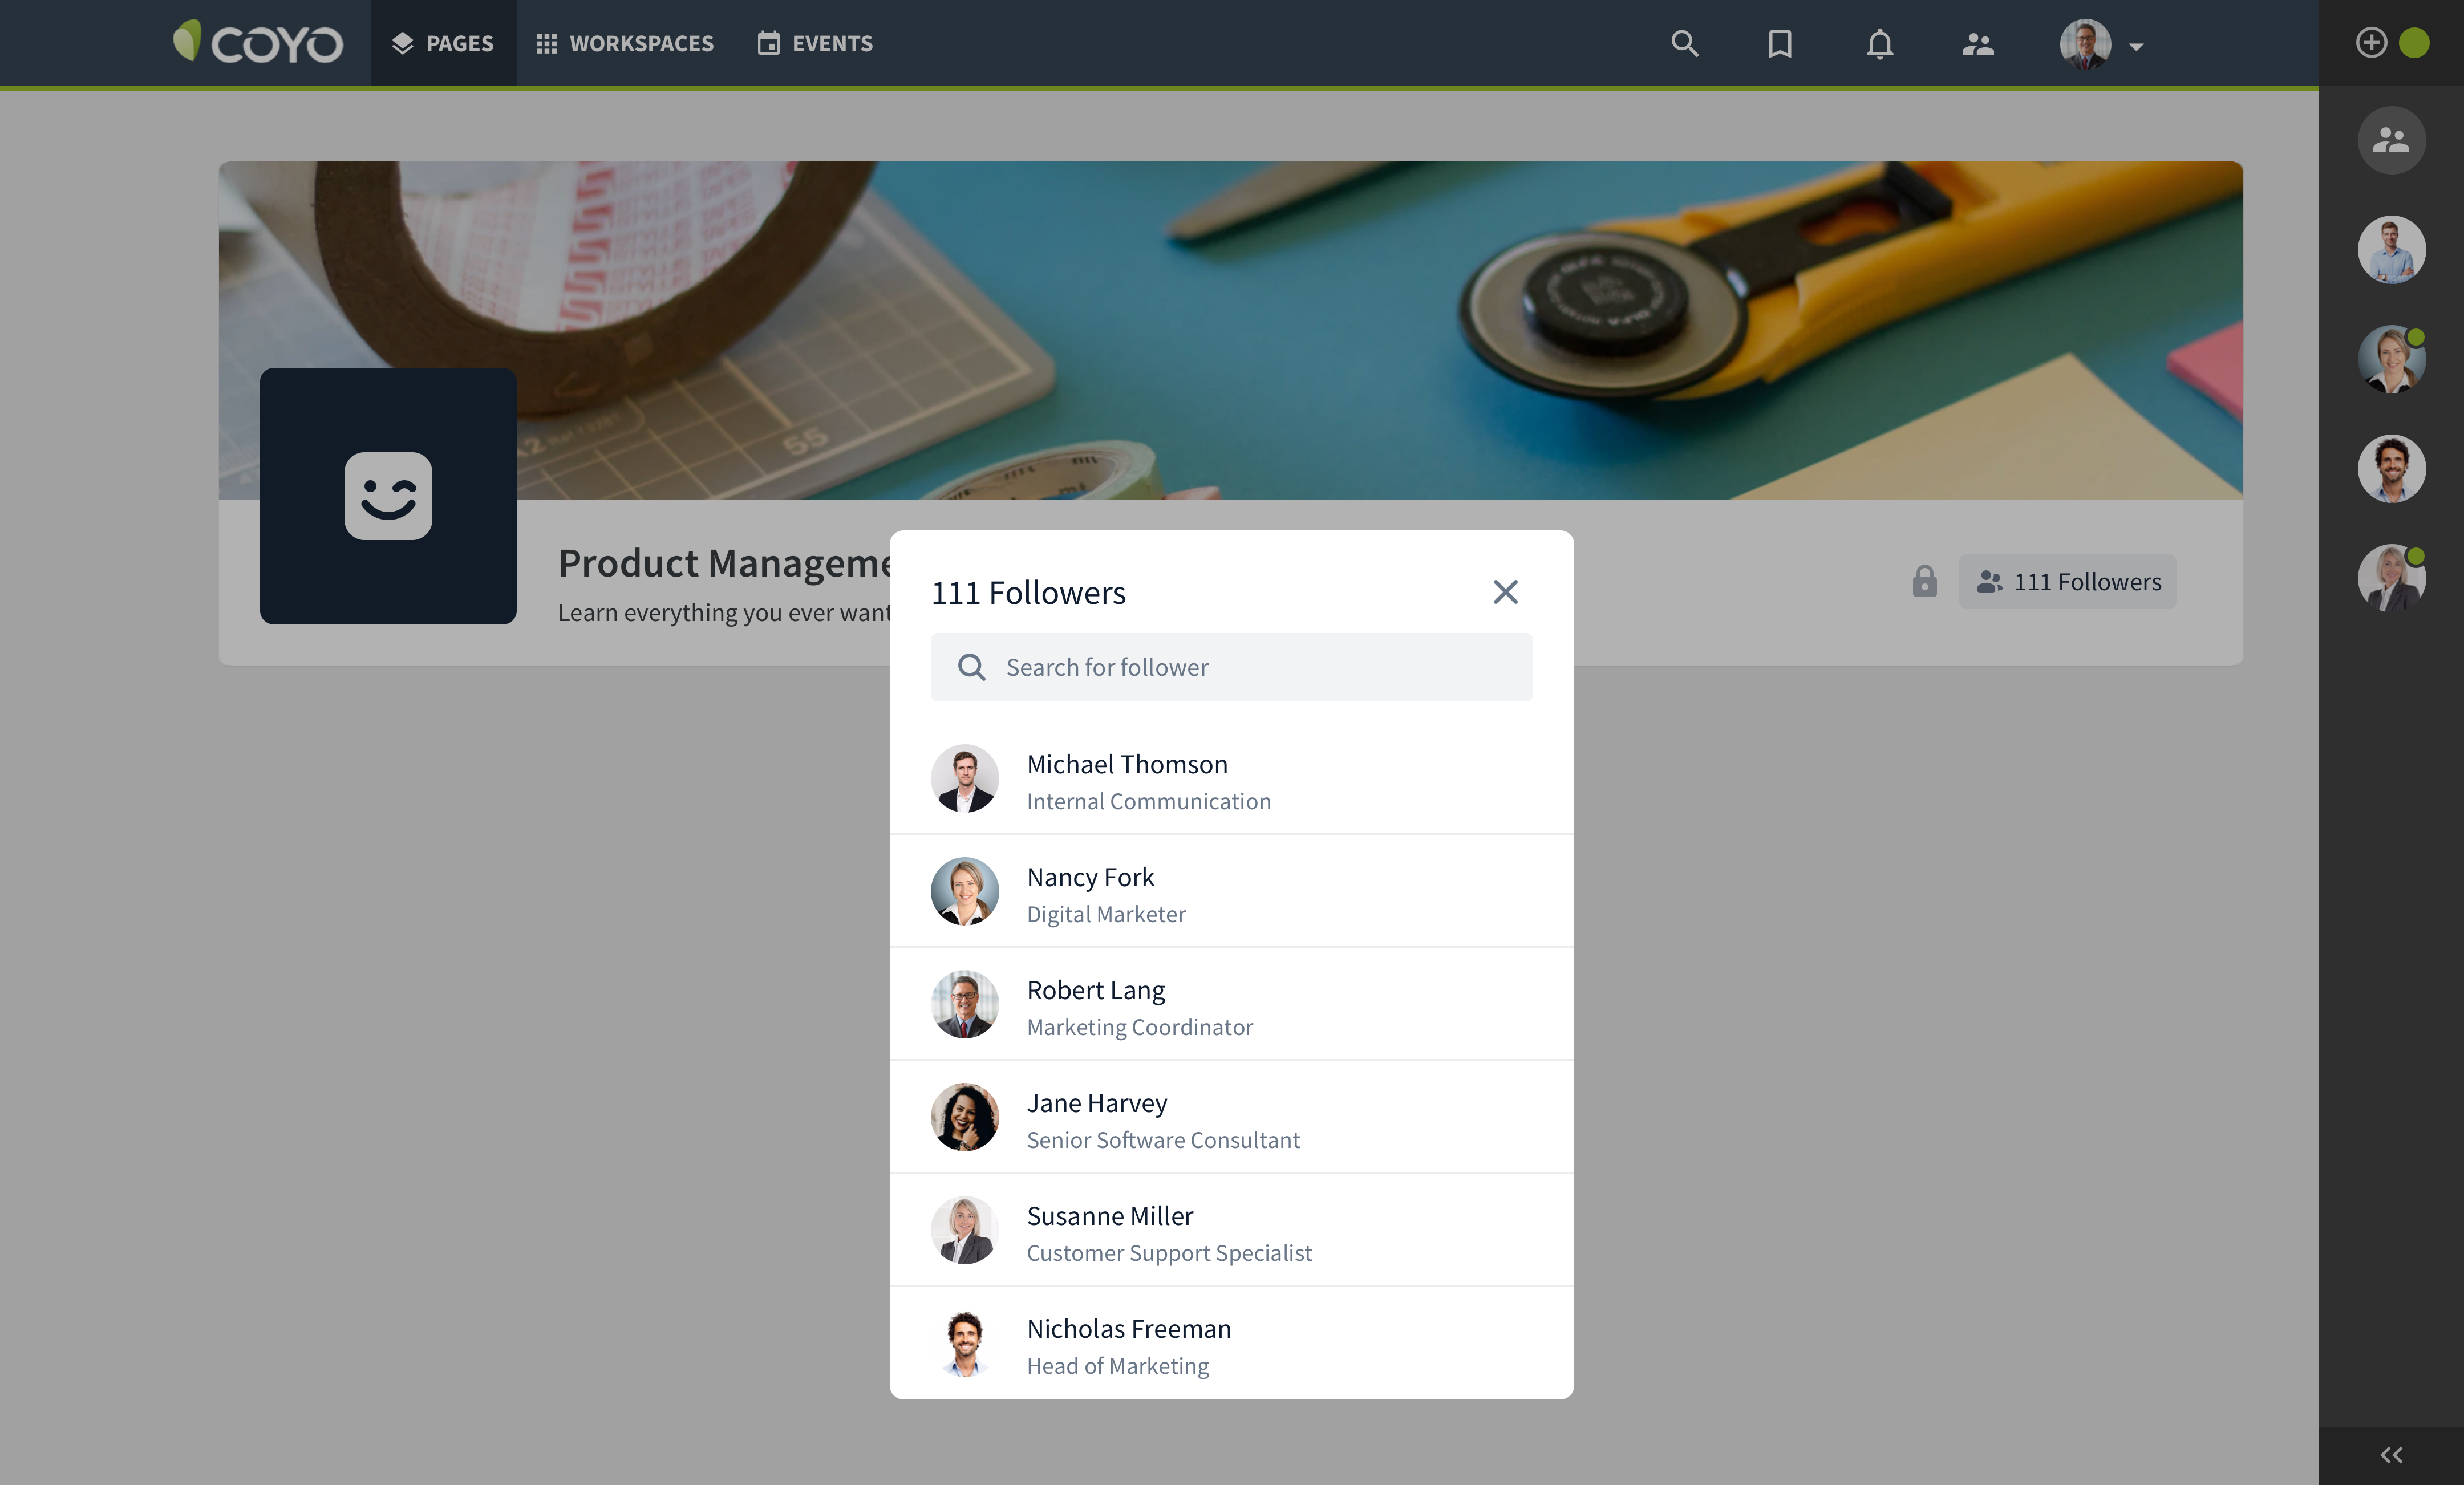Open the Pages menu item
2464x1485 pixels.
[x=443, y=43]
